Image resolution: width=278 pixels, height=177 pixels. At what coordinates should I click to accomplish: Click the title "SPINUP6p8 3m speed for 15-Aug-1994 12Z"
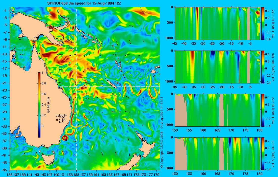(84, 3)
